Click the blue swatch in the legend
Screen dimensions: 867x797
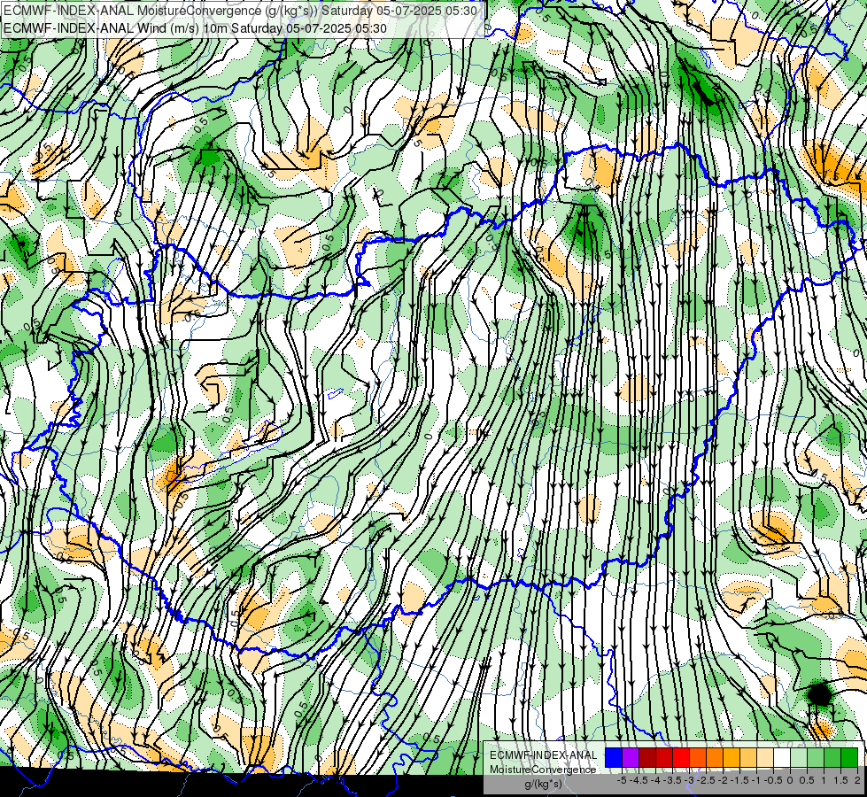pyautogui.click(x=614, y=757)
